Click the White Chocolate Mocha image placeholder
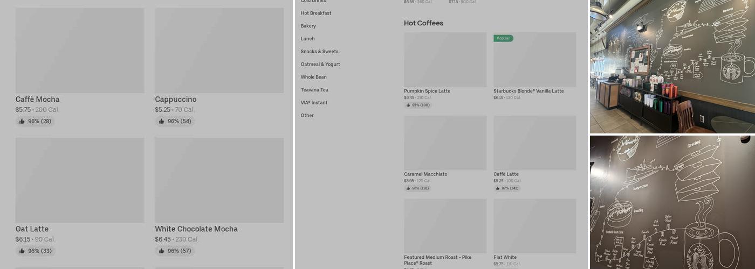Viewport: 755px width, 269px height. point(219,180)
